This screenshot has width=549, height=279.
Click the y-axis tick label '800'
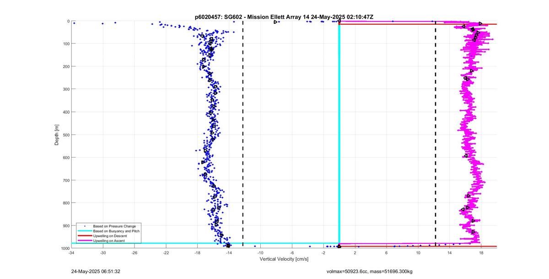coord(66,203)
